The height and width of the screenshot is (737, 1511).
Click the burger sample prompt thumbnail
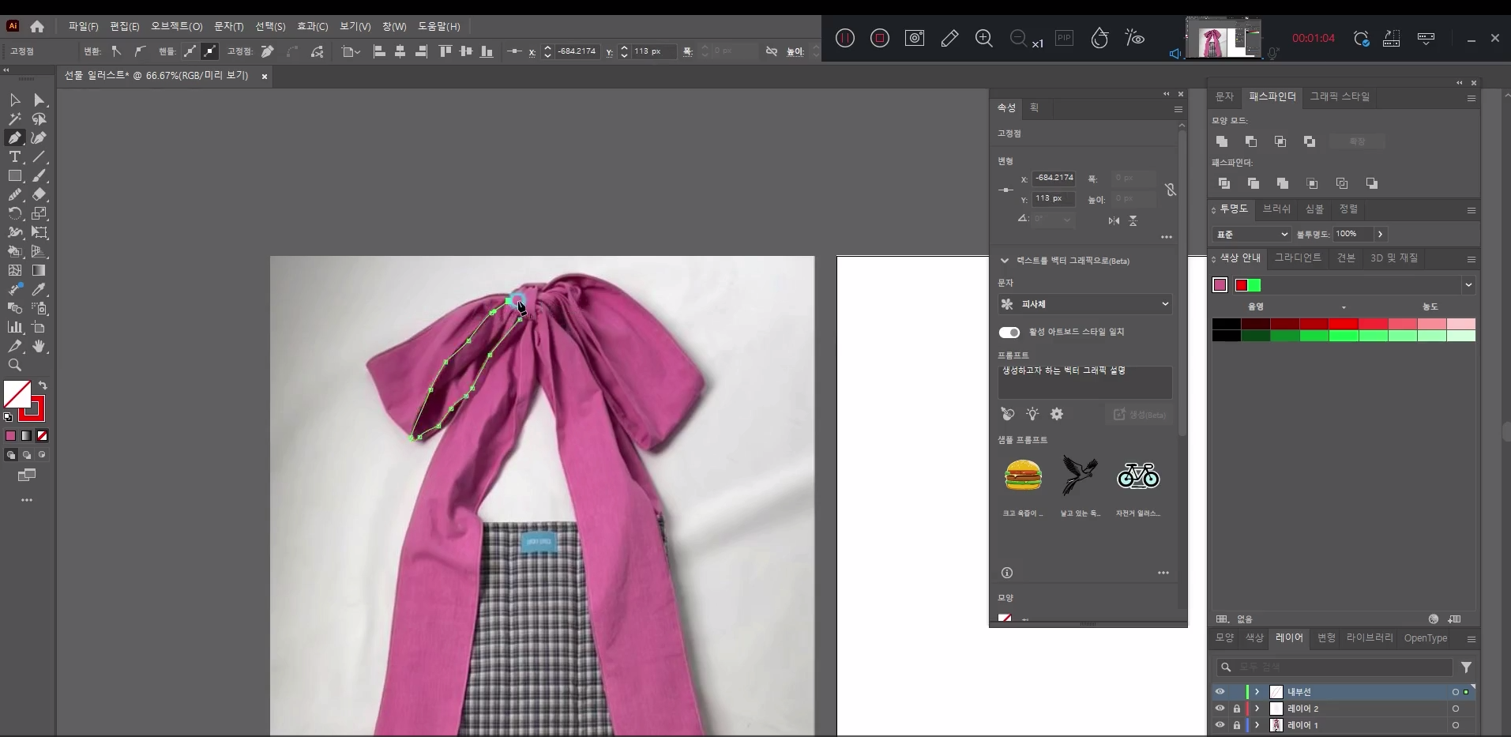coord(1023,476)
